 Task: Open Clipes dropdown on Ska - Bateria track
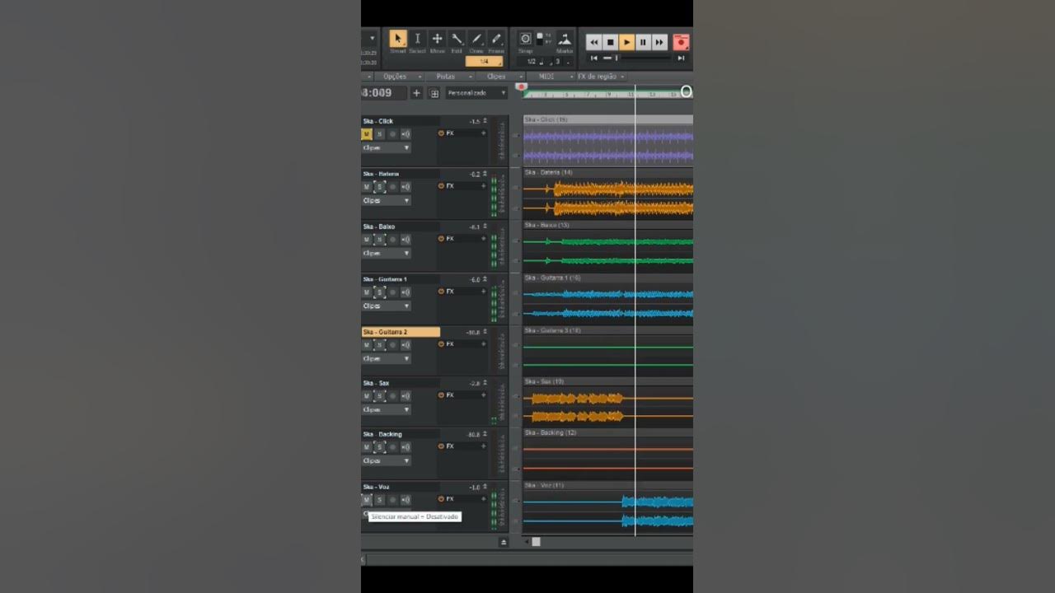[386, 201]
